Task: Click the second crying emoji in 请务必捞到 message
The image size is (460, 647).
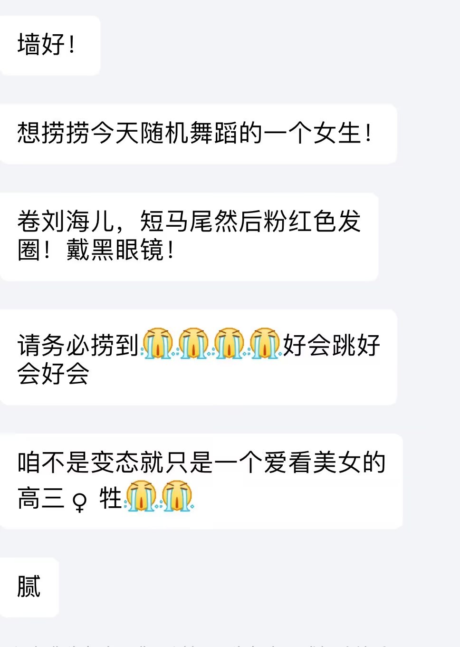Action: tap(193, 343)
